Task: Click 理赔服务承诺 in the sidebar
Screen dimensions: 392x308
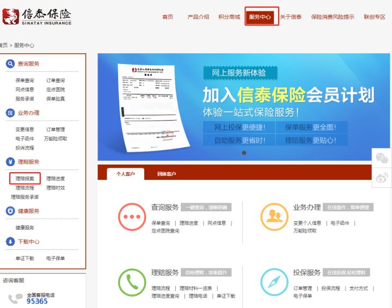Action: tap(24, 197)
